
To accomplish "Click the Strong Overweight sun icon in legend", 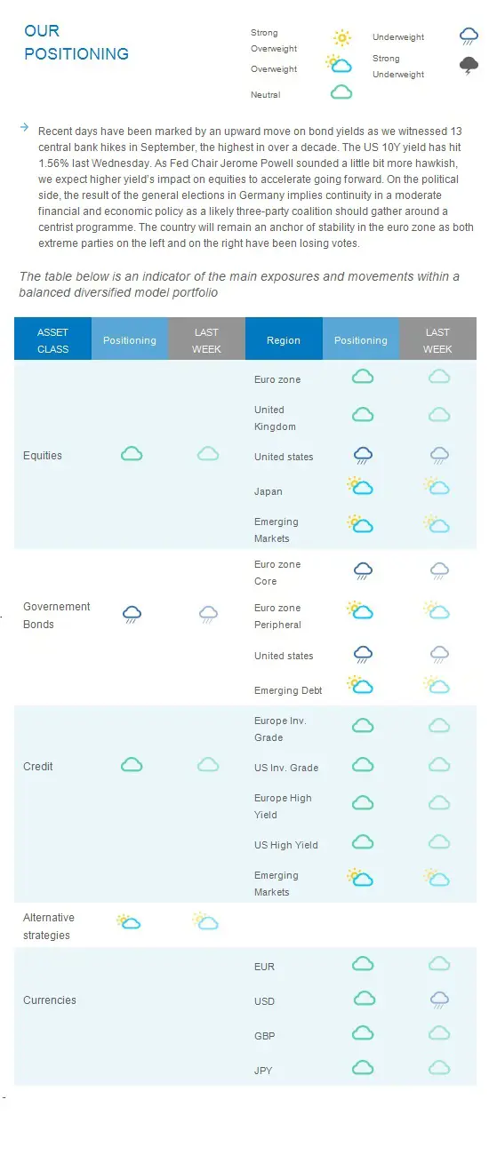I will 341,38.
